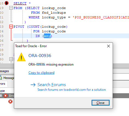
Task: Click the Messages panel icon
Action: pyautogui.click(x=1, y=77)
